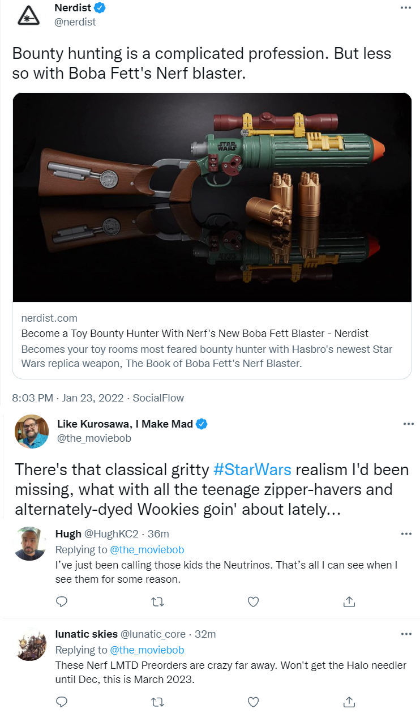Like lunatic skies reply with heart
Image resolution: width=420 pixels, height=713 pixels.
[254, 702]
